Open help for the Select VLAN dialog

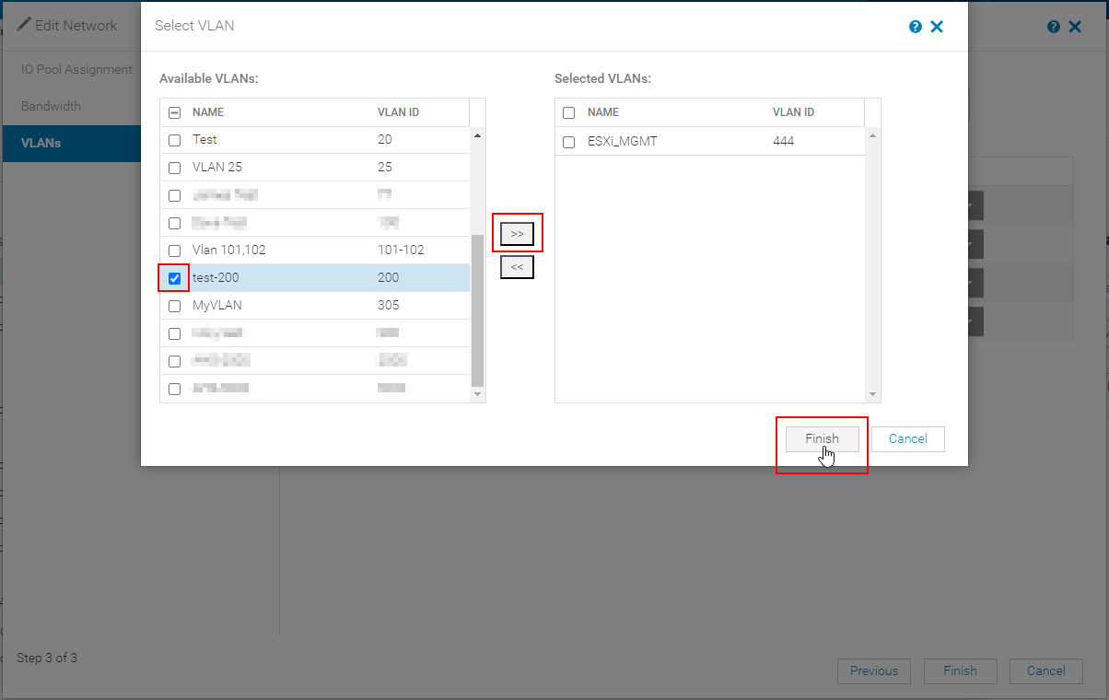[x=915, y=26]
